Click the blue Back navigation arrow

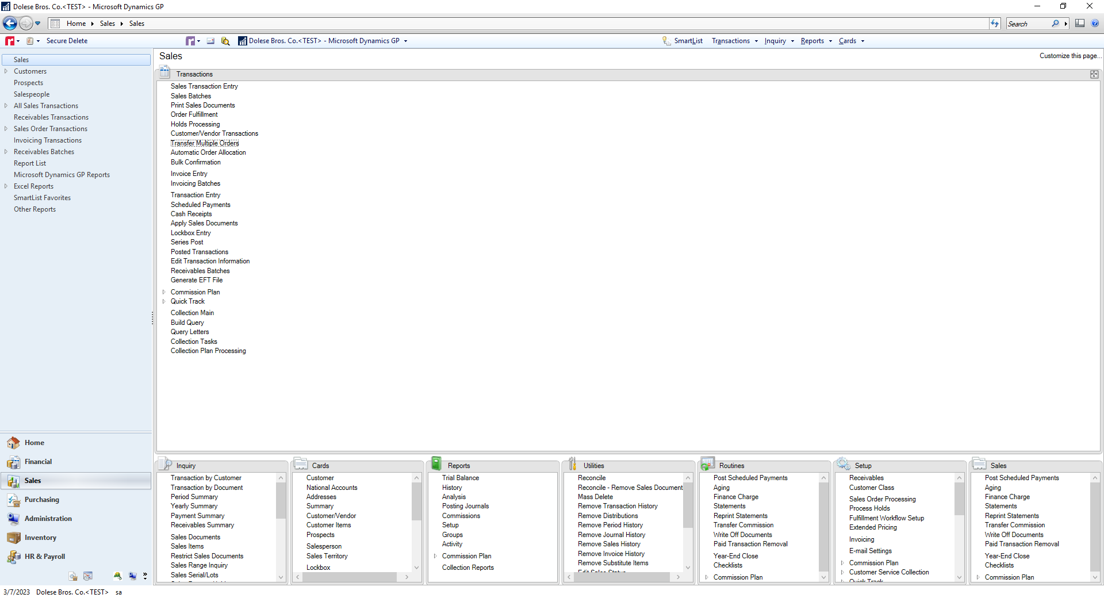10,24
